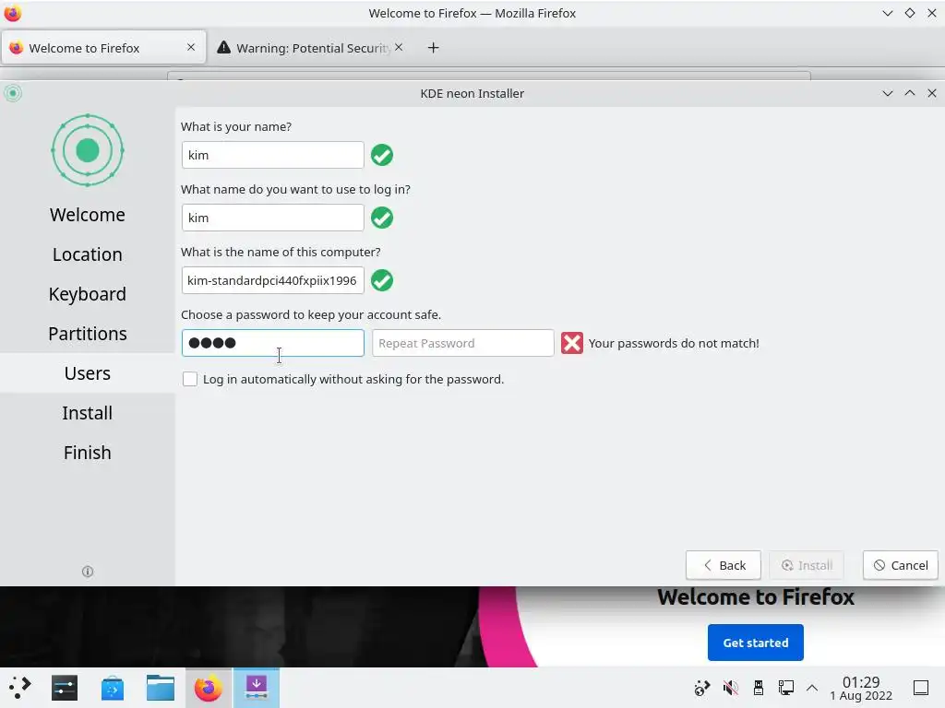Select the Welcome step in the sidebar
Screen dimensions: 945x708
(x=88, y=215)
